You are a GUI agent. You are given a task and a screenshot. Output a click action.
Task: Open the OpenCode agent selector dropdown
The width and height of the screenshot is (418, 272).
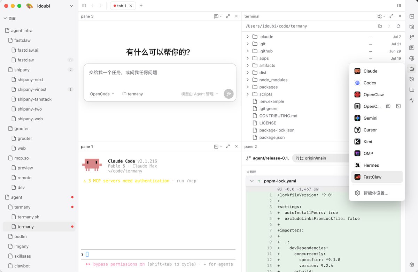(x=102, y=94)
